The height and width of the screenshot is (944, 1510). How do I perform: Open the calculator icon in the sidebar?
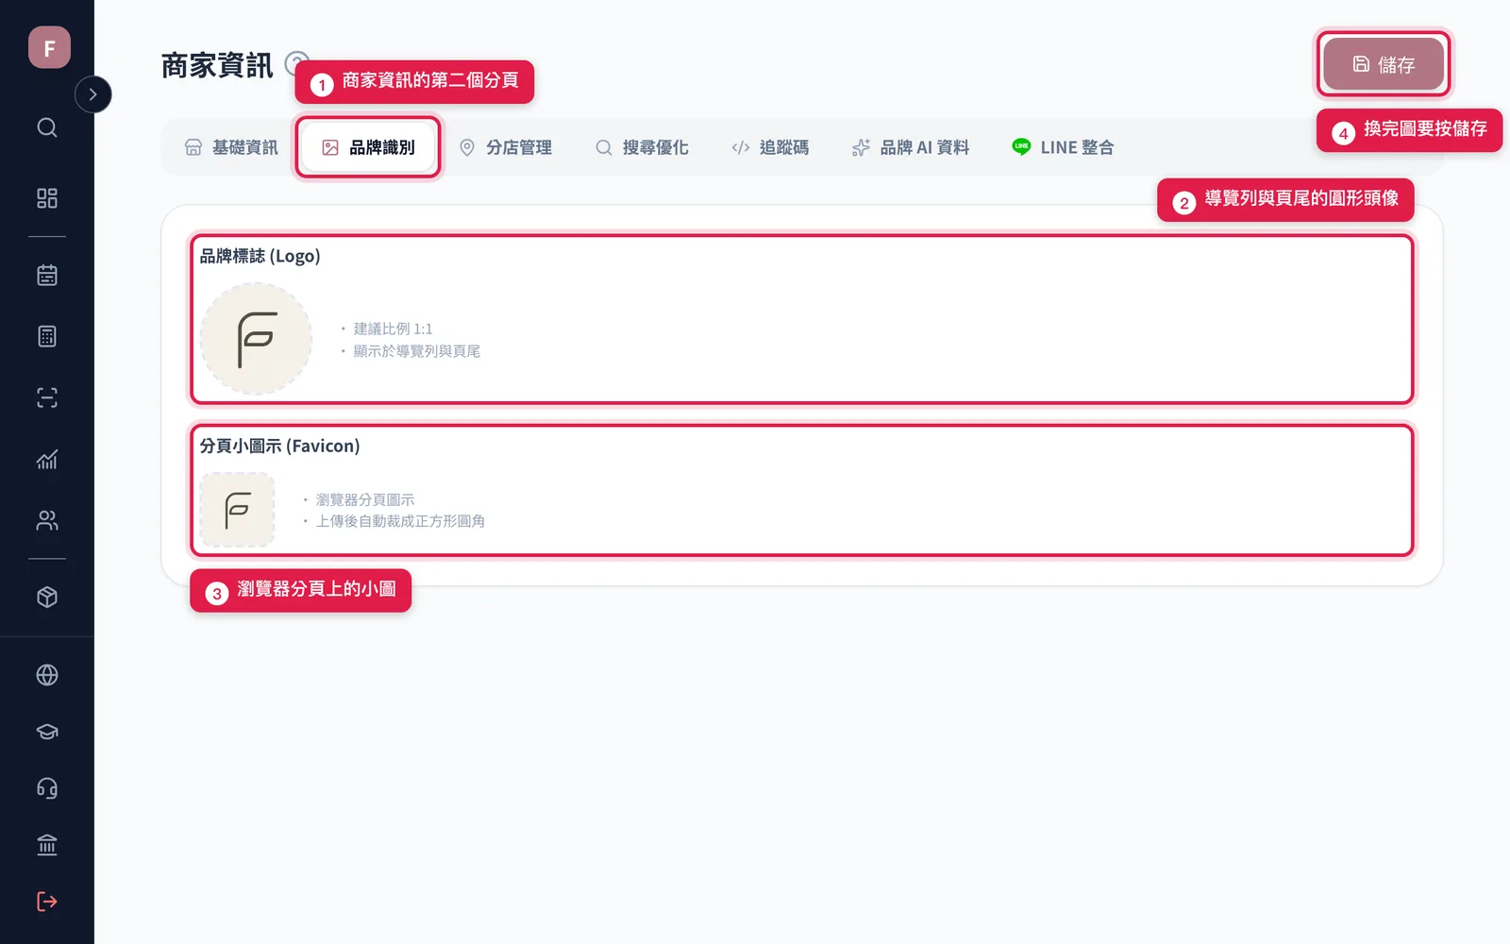pyautogui.click(x=47, y=336)
